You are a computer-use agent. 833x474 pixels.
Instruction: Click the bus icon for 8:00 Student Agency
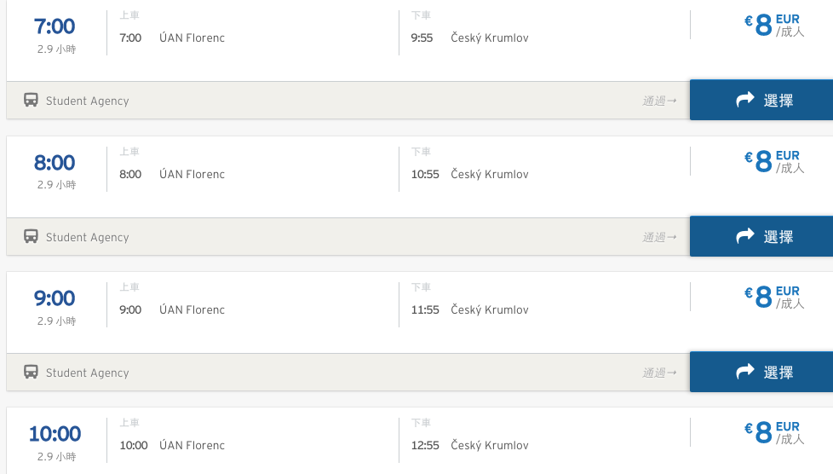tap(31, 236)
